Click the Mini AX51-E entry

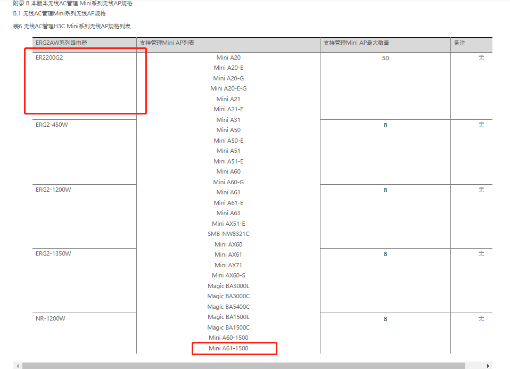228,224
